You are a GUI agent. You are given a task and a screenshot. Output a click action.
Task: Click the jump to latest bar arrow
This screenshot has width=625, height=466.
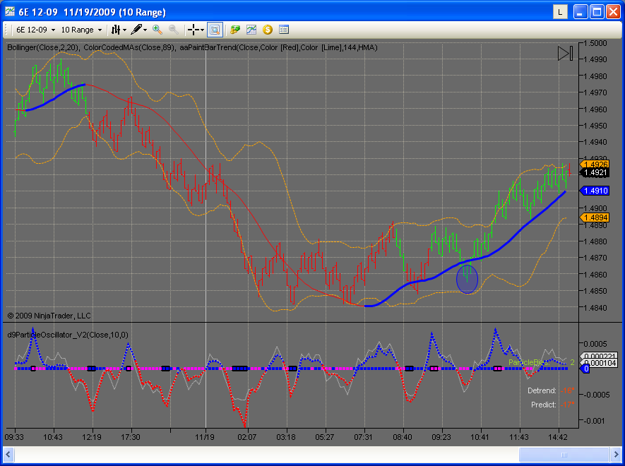pos(565,54)
